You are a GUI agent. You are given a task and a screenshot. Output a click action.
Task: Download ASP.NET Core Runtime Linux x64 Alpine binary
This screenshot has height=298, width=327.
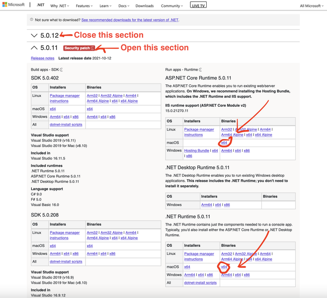tap(263, 135)
